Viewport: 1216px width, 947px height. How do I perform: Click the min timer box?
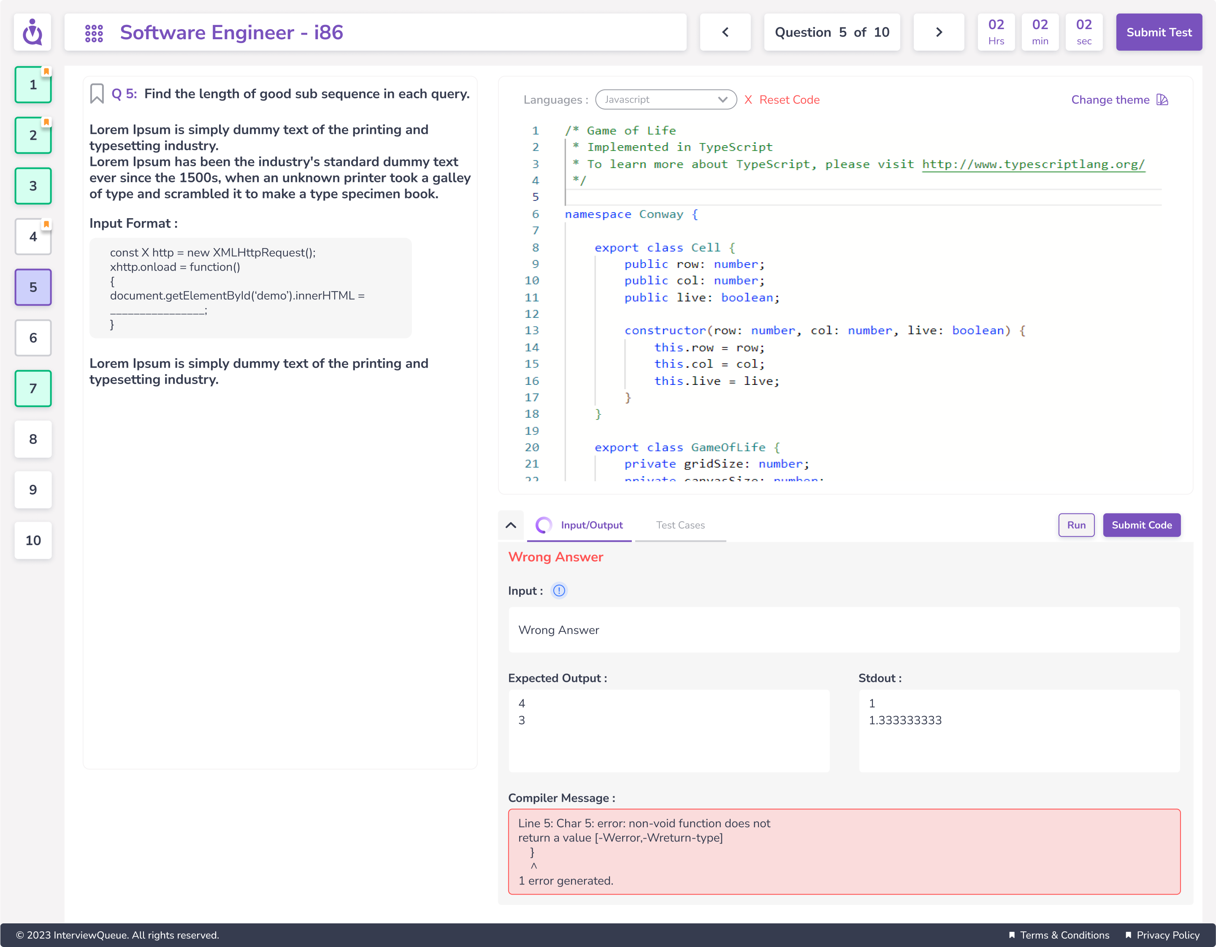click(1040, 32)
